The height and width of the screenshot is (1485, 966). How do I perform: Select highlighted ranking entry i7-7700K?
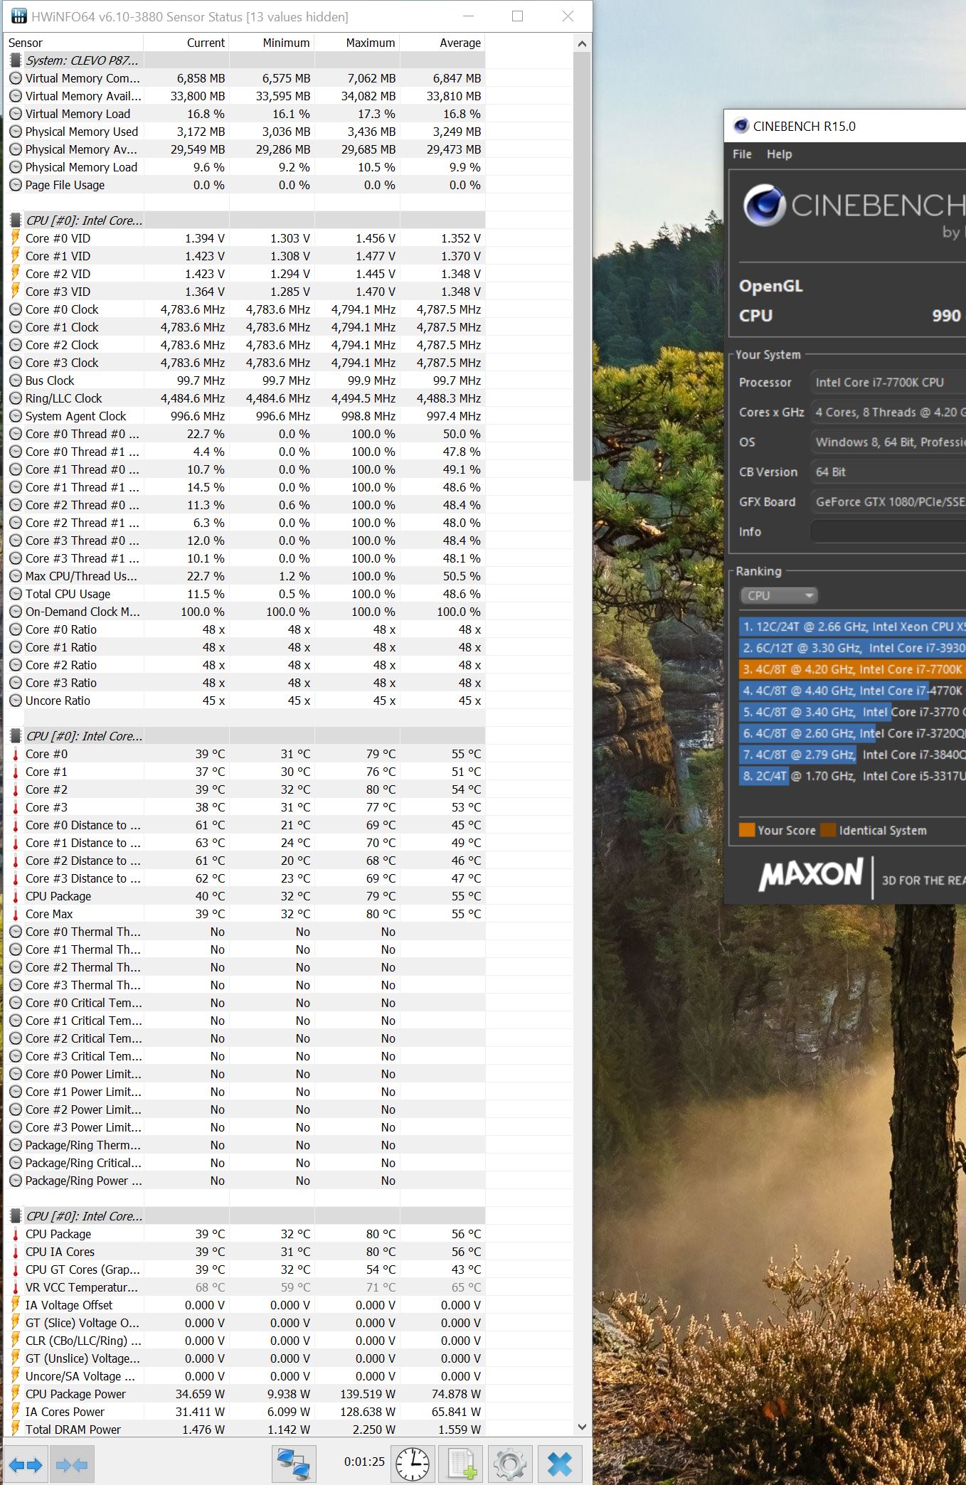click(852, 669)
